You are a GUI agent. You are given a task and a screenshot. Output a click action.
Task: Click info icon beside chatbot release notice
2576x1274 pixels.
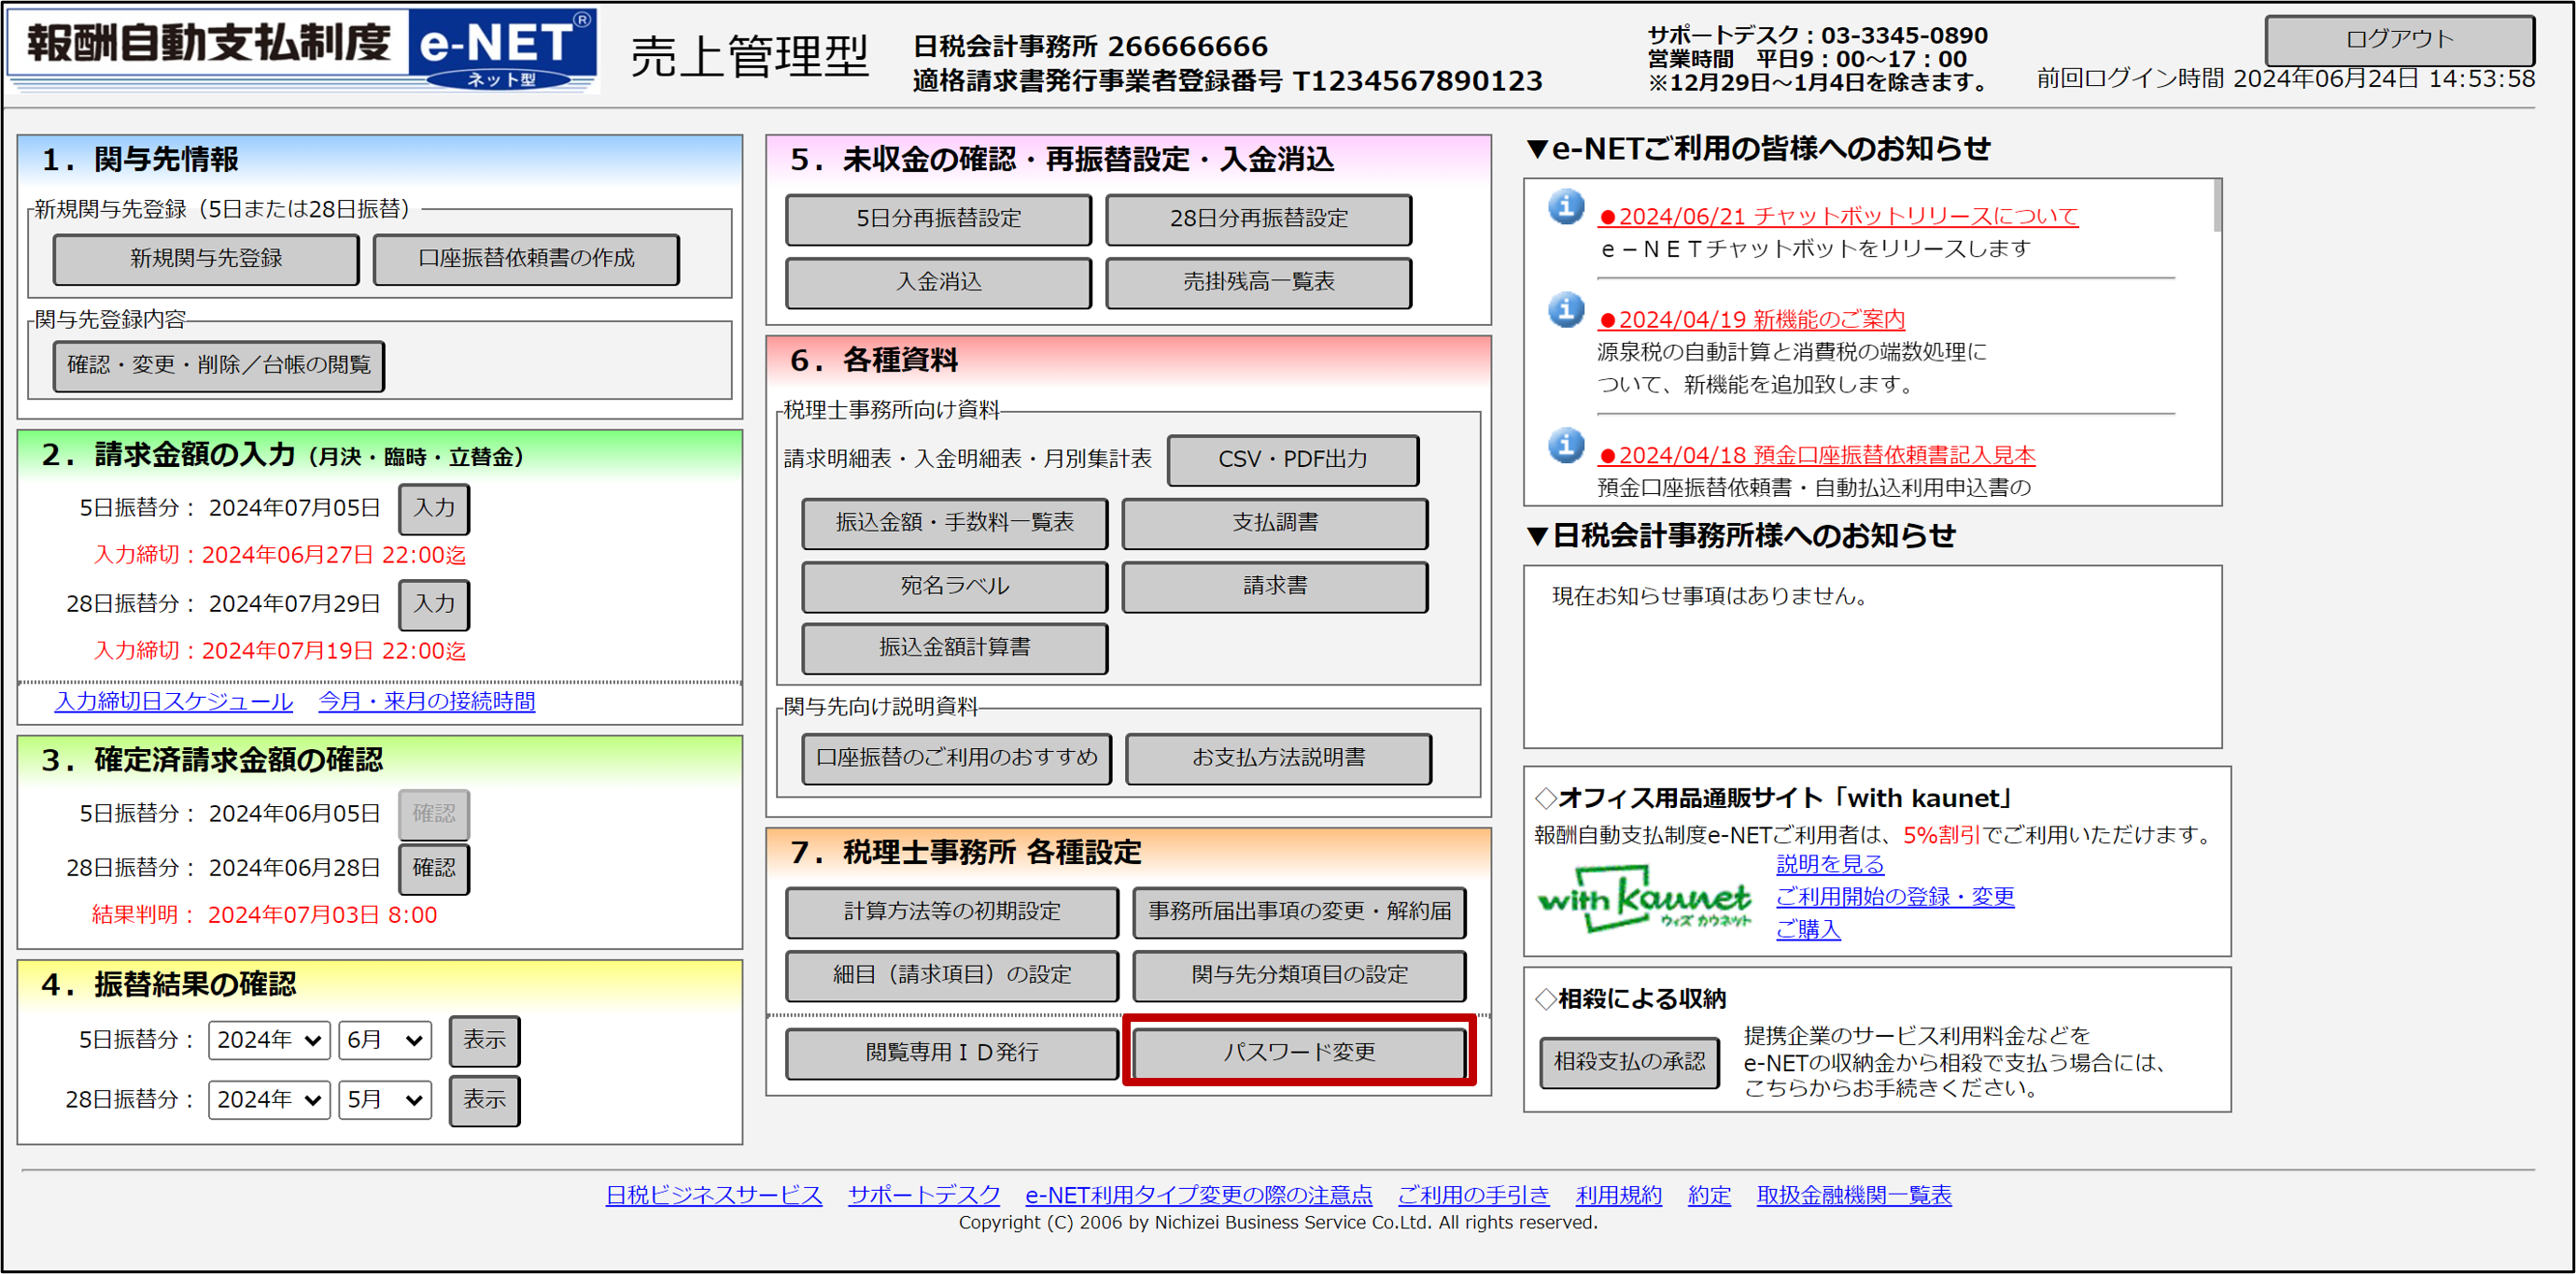(x=1566, y=207)
